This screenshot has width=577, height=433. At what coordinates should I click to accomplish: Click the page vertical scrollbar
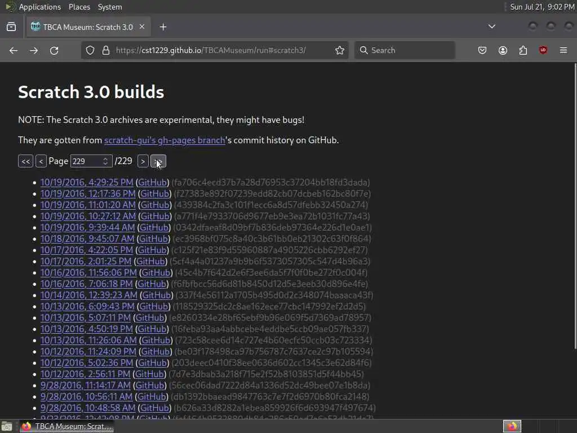(575, 206)
